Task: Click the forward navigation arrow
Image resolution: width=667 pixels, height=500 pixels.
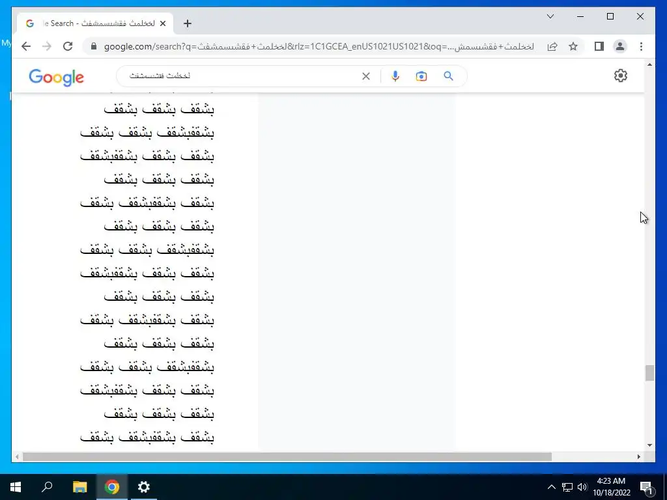Action: point(47,46)
